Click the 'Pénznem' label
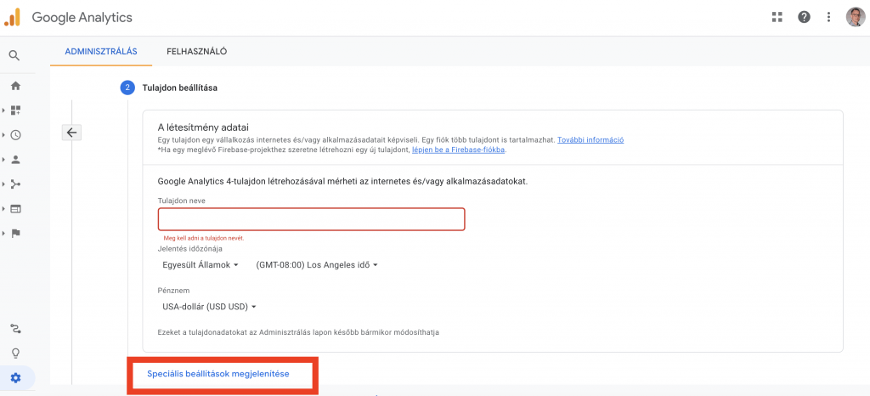 pos(173,290)
